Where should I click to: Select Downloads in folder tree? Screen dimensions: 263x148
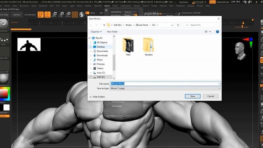pyautogui.click(x=102, y=55)
